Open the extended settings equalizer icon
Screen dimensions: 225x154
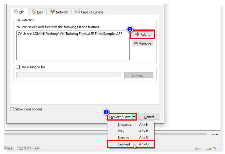point(10,148)
